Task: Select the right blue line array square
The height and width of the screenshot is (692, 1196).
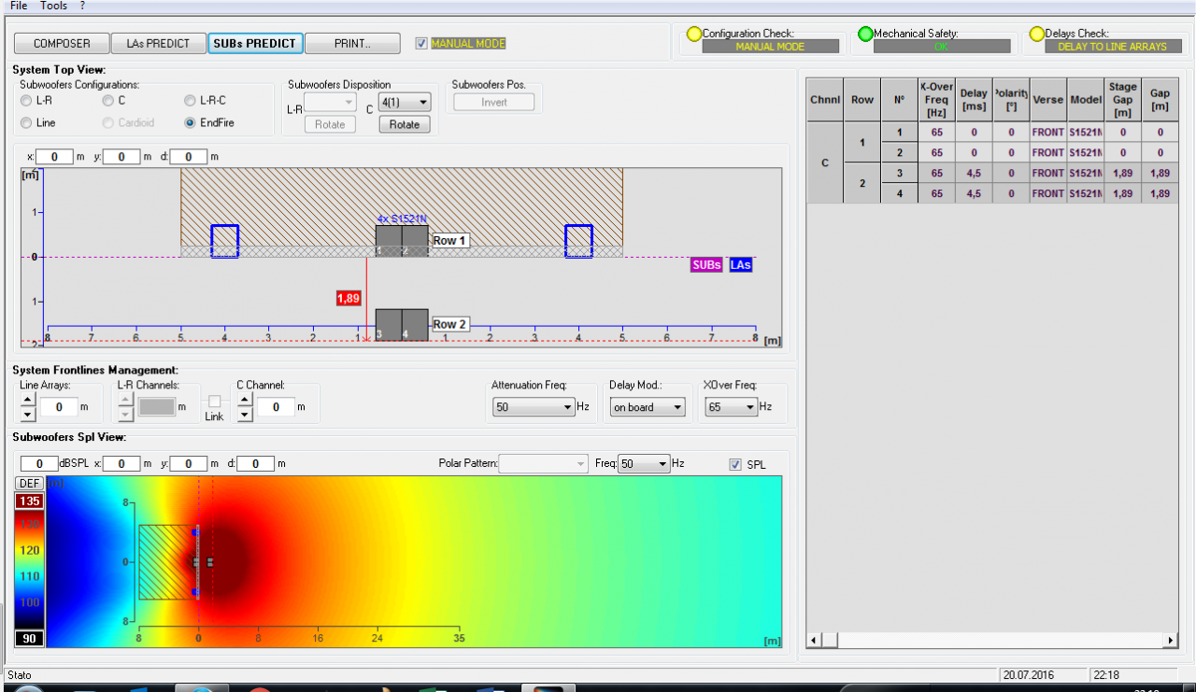Action: [x=578, y=241]
